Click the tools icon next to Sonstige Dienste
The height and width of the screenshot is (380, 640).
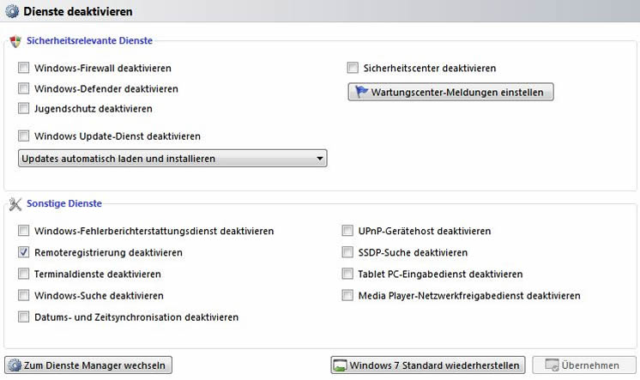15,204
